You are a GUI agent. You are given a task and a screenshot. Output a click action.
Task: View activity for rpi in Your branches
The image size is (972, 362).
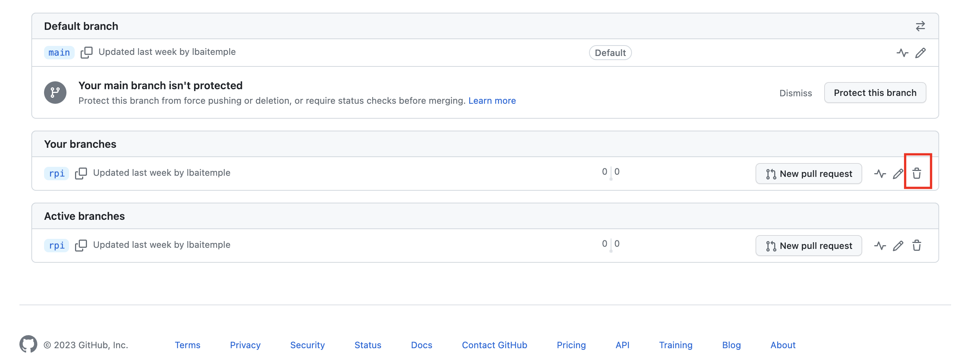pos(880,174)
